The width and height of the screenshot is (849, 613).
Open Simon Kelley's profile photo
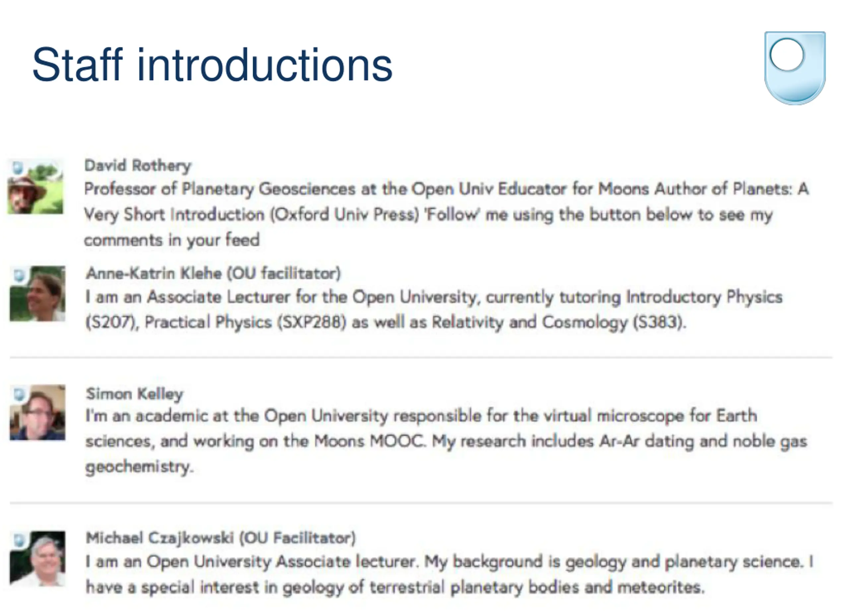[37, 412]
